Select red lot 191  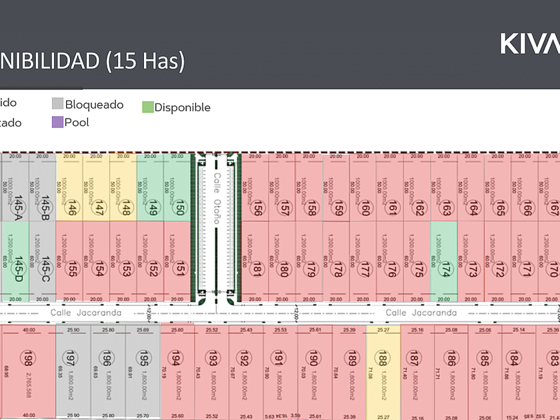(x=281, y=372)
